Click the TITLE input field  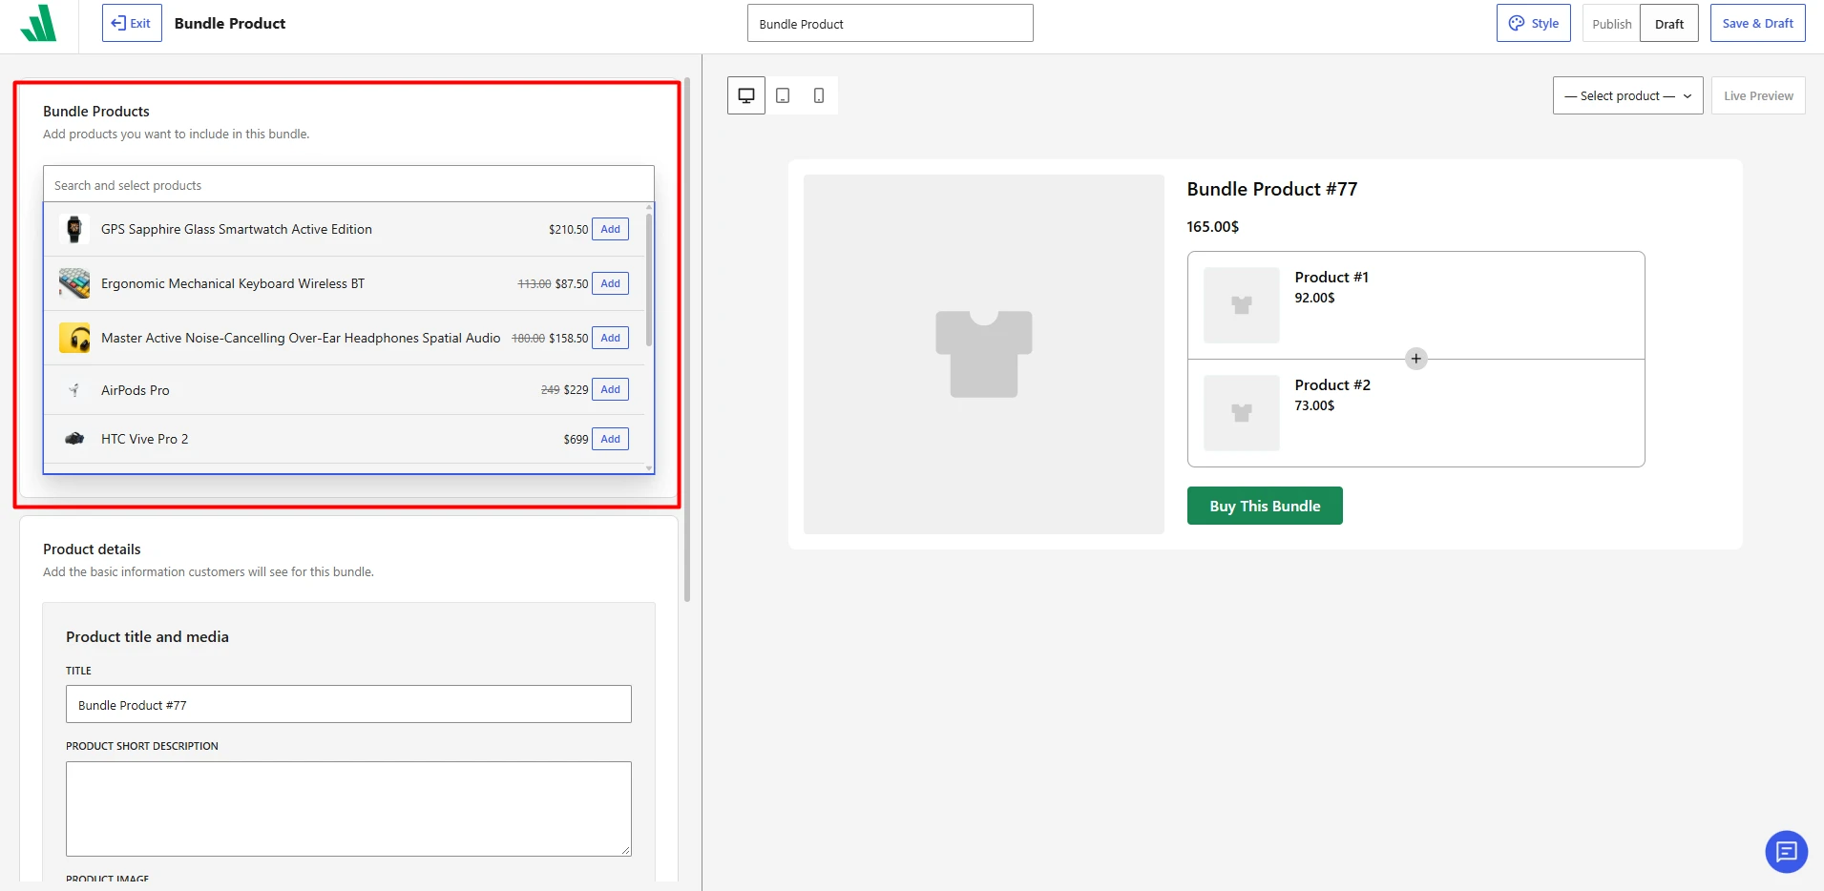coord(348,704)
